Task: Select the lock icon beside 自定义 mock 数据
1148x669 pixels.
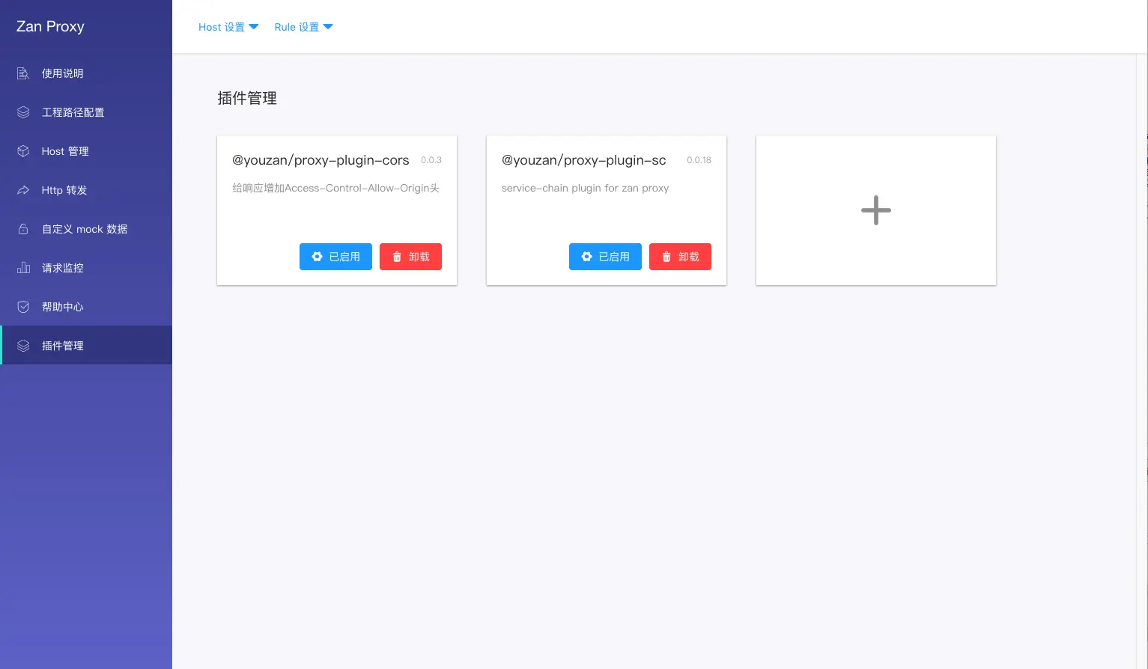Action: (22, 228)
